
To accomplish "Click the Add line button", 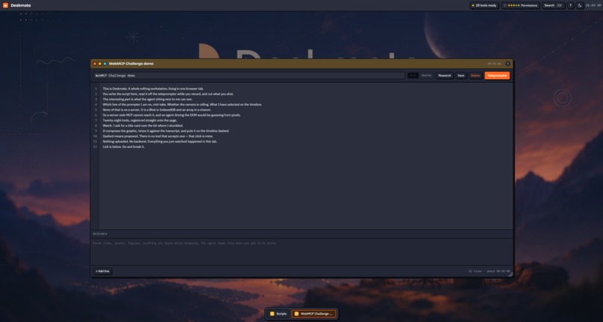I will pos(102,271).
